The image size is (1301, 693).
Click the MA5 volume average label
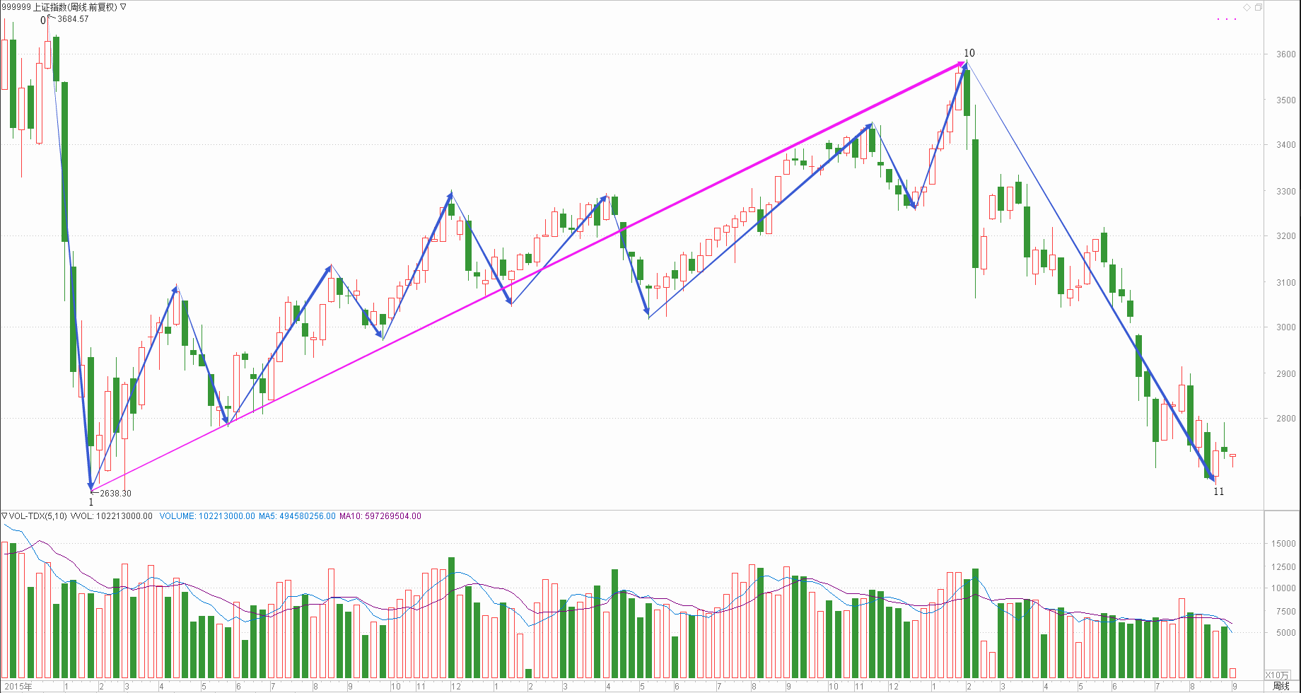tap(297, 516)
